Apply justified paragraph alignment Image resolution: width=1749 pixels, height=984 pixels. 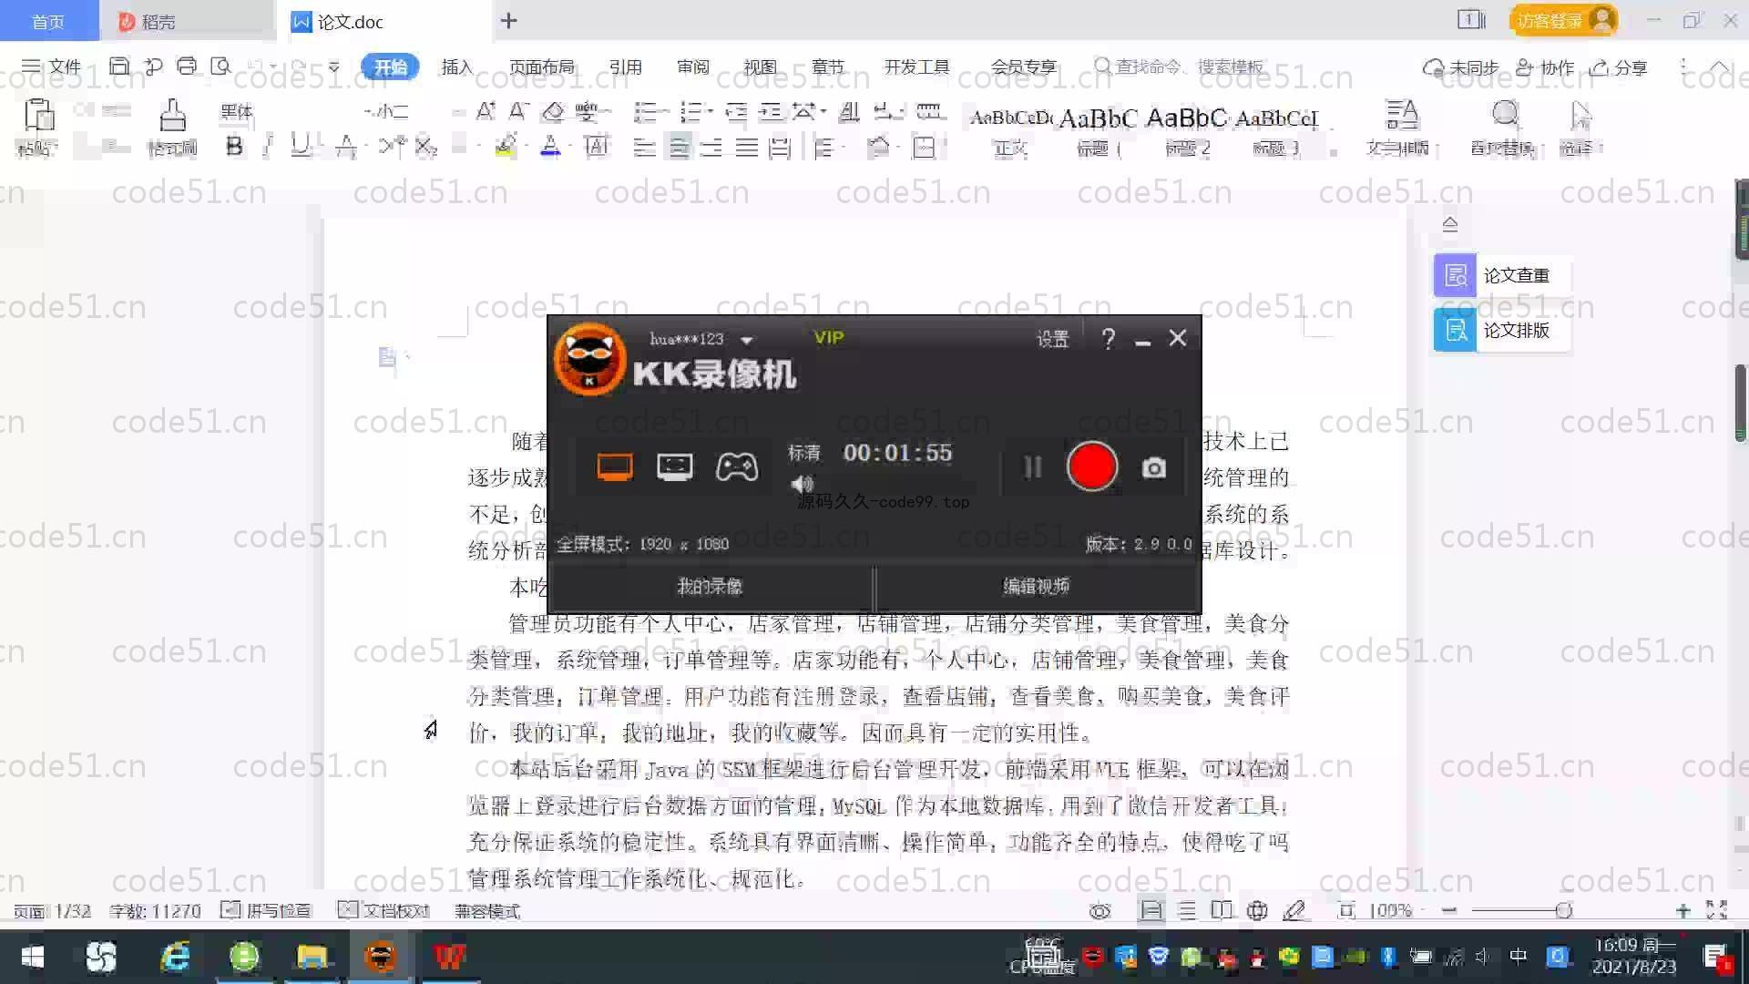[x=747, y=147]
